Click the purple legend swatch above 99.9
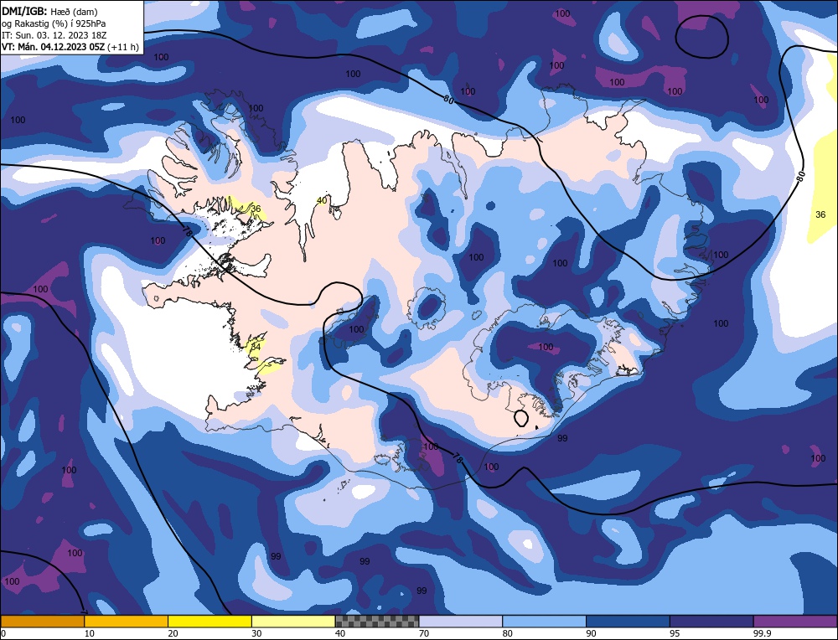The image size is (838, 640). point(795,621)
